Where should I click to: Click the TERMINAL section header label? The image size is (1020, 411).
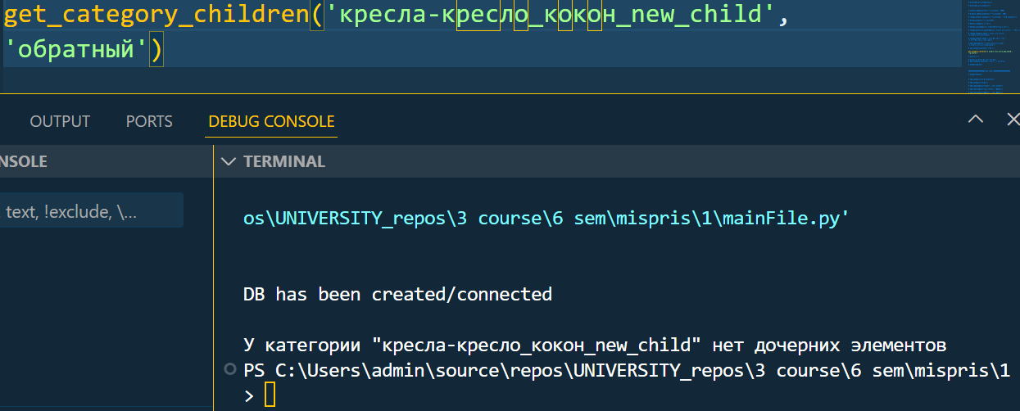pyautogui.click(x=284, y=161)
